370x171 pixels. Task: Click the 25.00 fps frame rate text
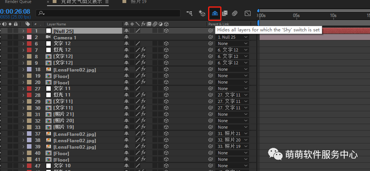click(x=20, y=17)
